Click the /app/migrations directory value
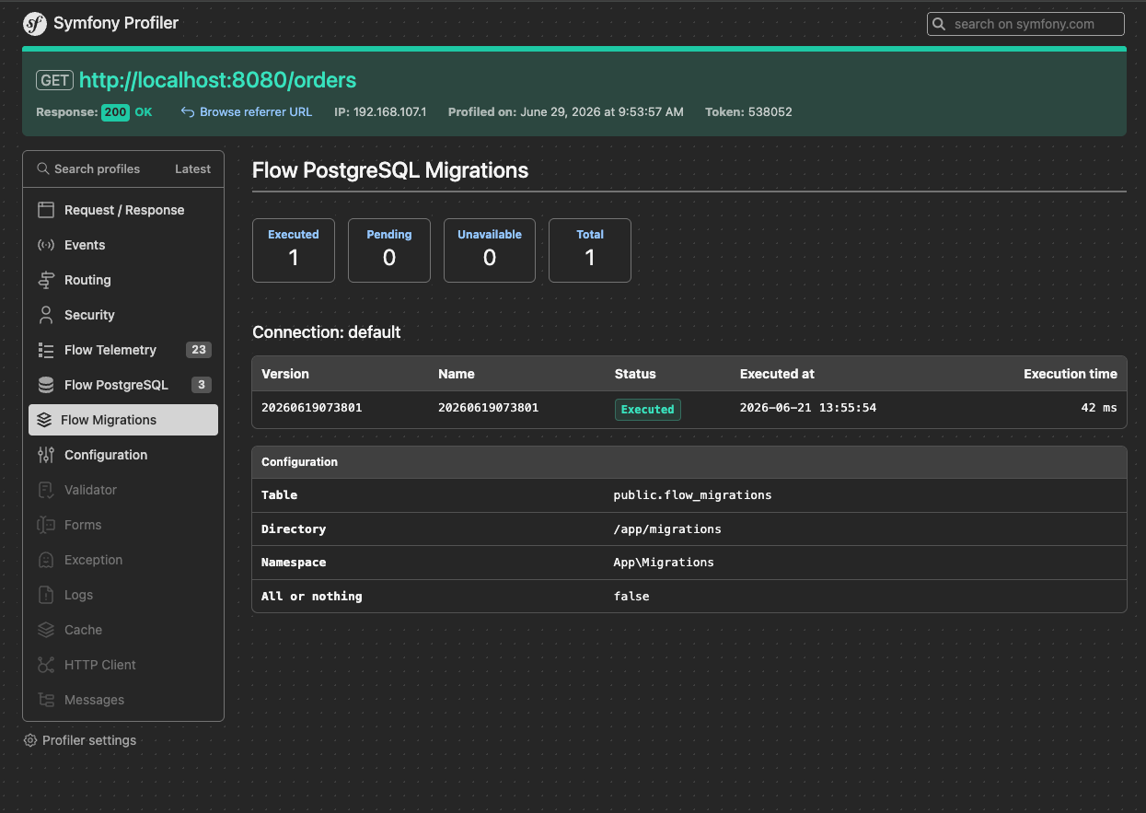Viewport: 1146px width, 813px height. 667,529
